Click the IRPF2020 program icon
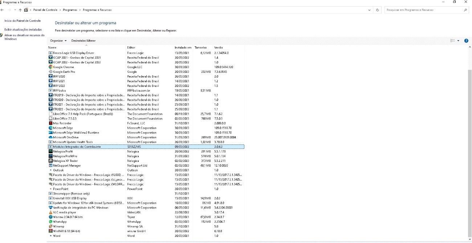The height and width of the screenshot is (243, 472). pyautogui.click(x=50, y=76)
